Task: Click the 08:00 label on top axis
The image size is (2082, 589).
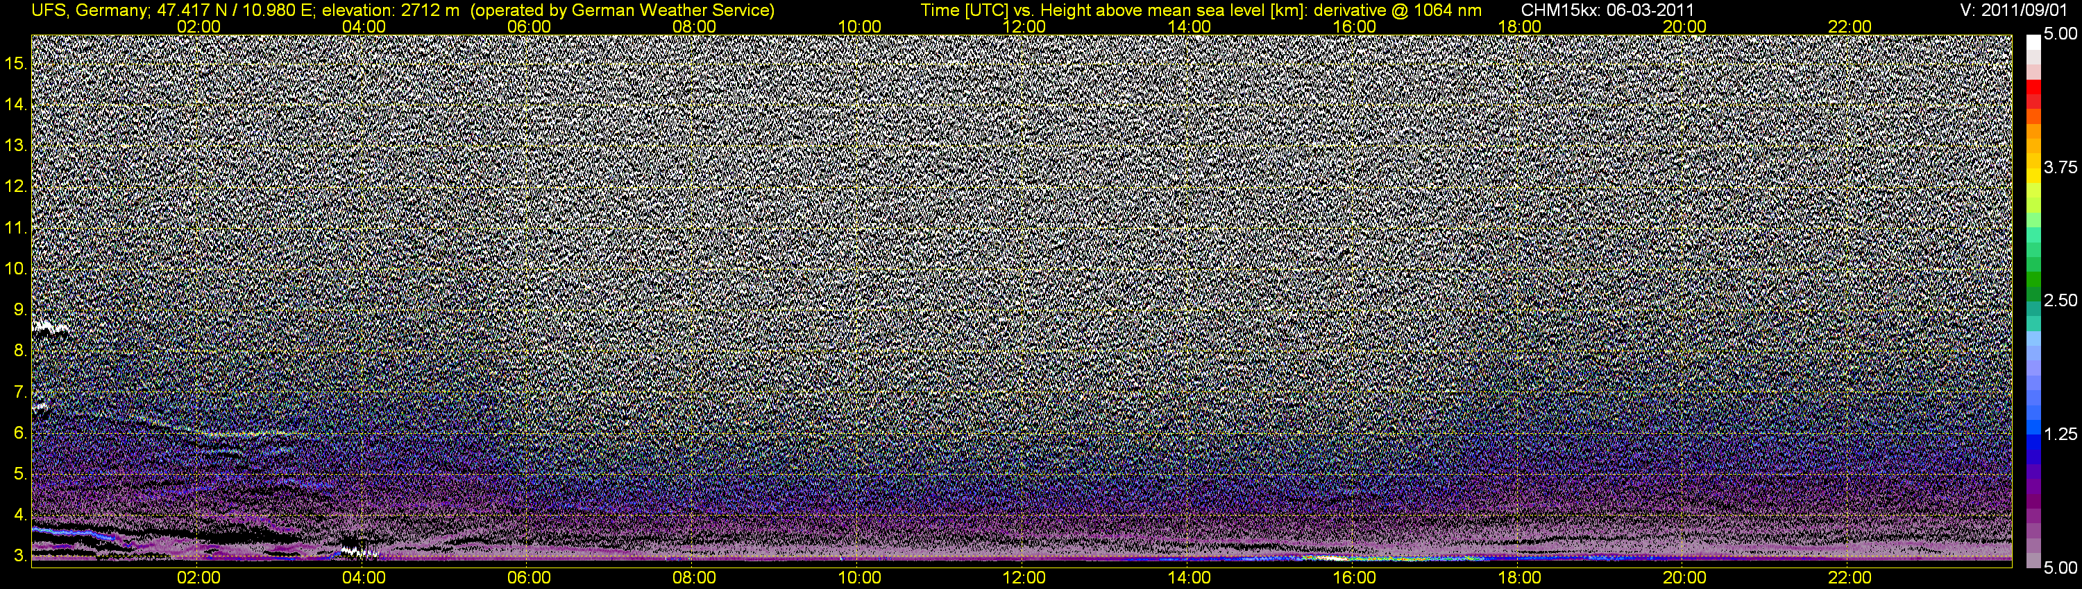Action: (x=693, y=26)
